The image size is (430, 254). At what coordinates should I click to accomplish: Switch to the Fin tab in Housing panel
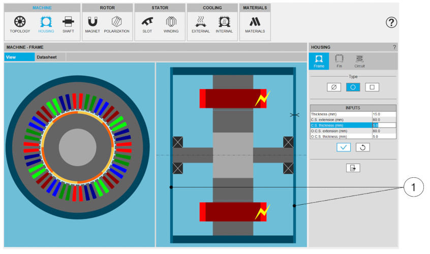point(339,61)
